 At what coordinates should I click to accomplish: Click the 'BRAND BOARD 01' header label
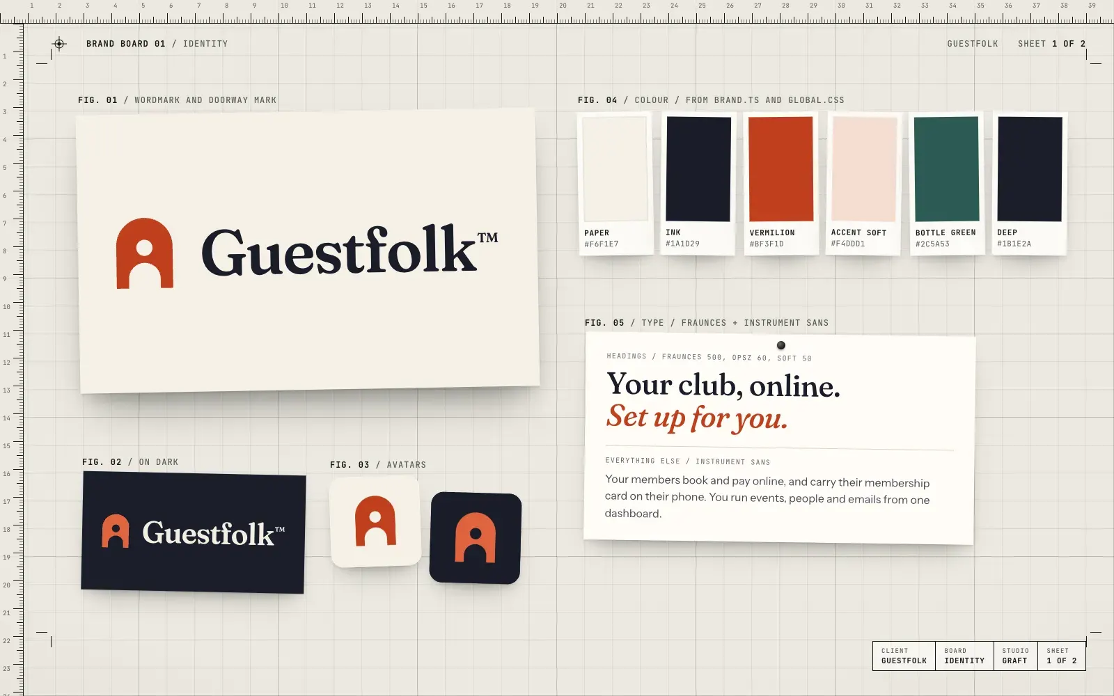pos(126,44)
